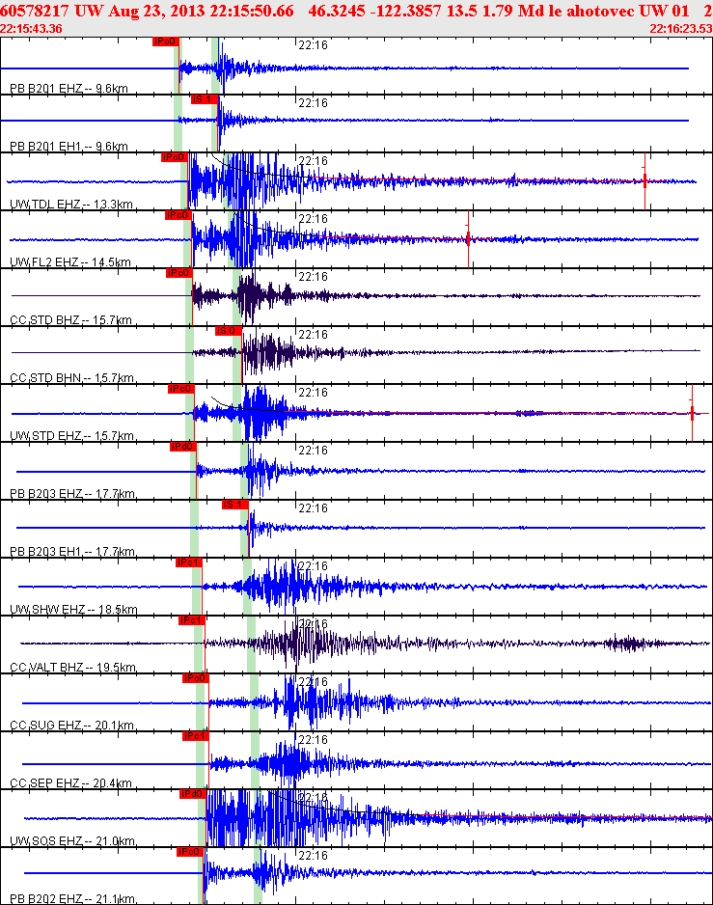This screenshot has height=905, width=713.
Task: Select the iS 0 pick flag on CC STD BHN
Action: [228, 331]
